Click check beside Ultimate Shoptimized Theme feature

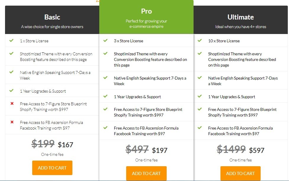(x=199, y=54)
